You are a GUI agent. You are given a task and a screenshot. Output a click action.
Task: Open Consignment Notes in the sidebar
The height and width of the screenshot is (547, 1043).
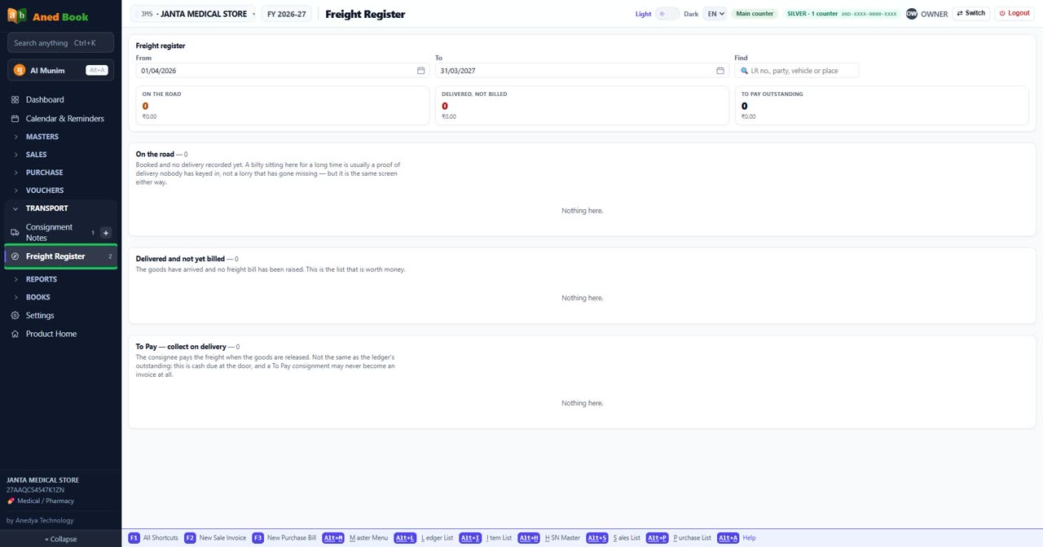click(x=49, y=233)
